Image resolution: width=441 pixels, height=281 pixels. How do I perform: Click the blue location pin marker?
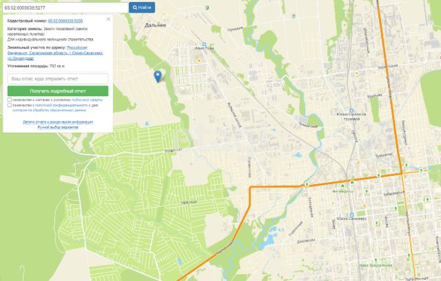158,76
